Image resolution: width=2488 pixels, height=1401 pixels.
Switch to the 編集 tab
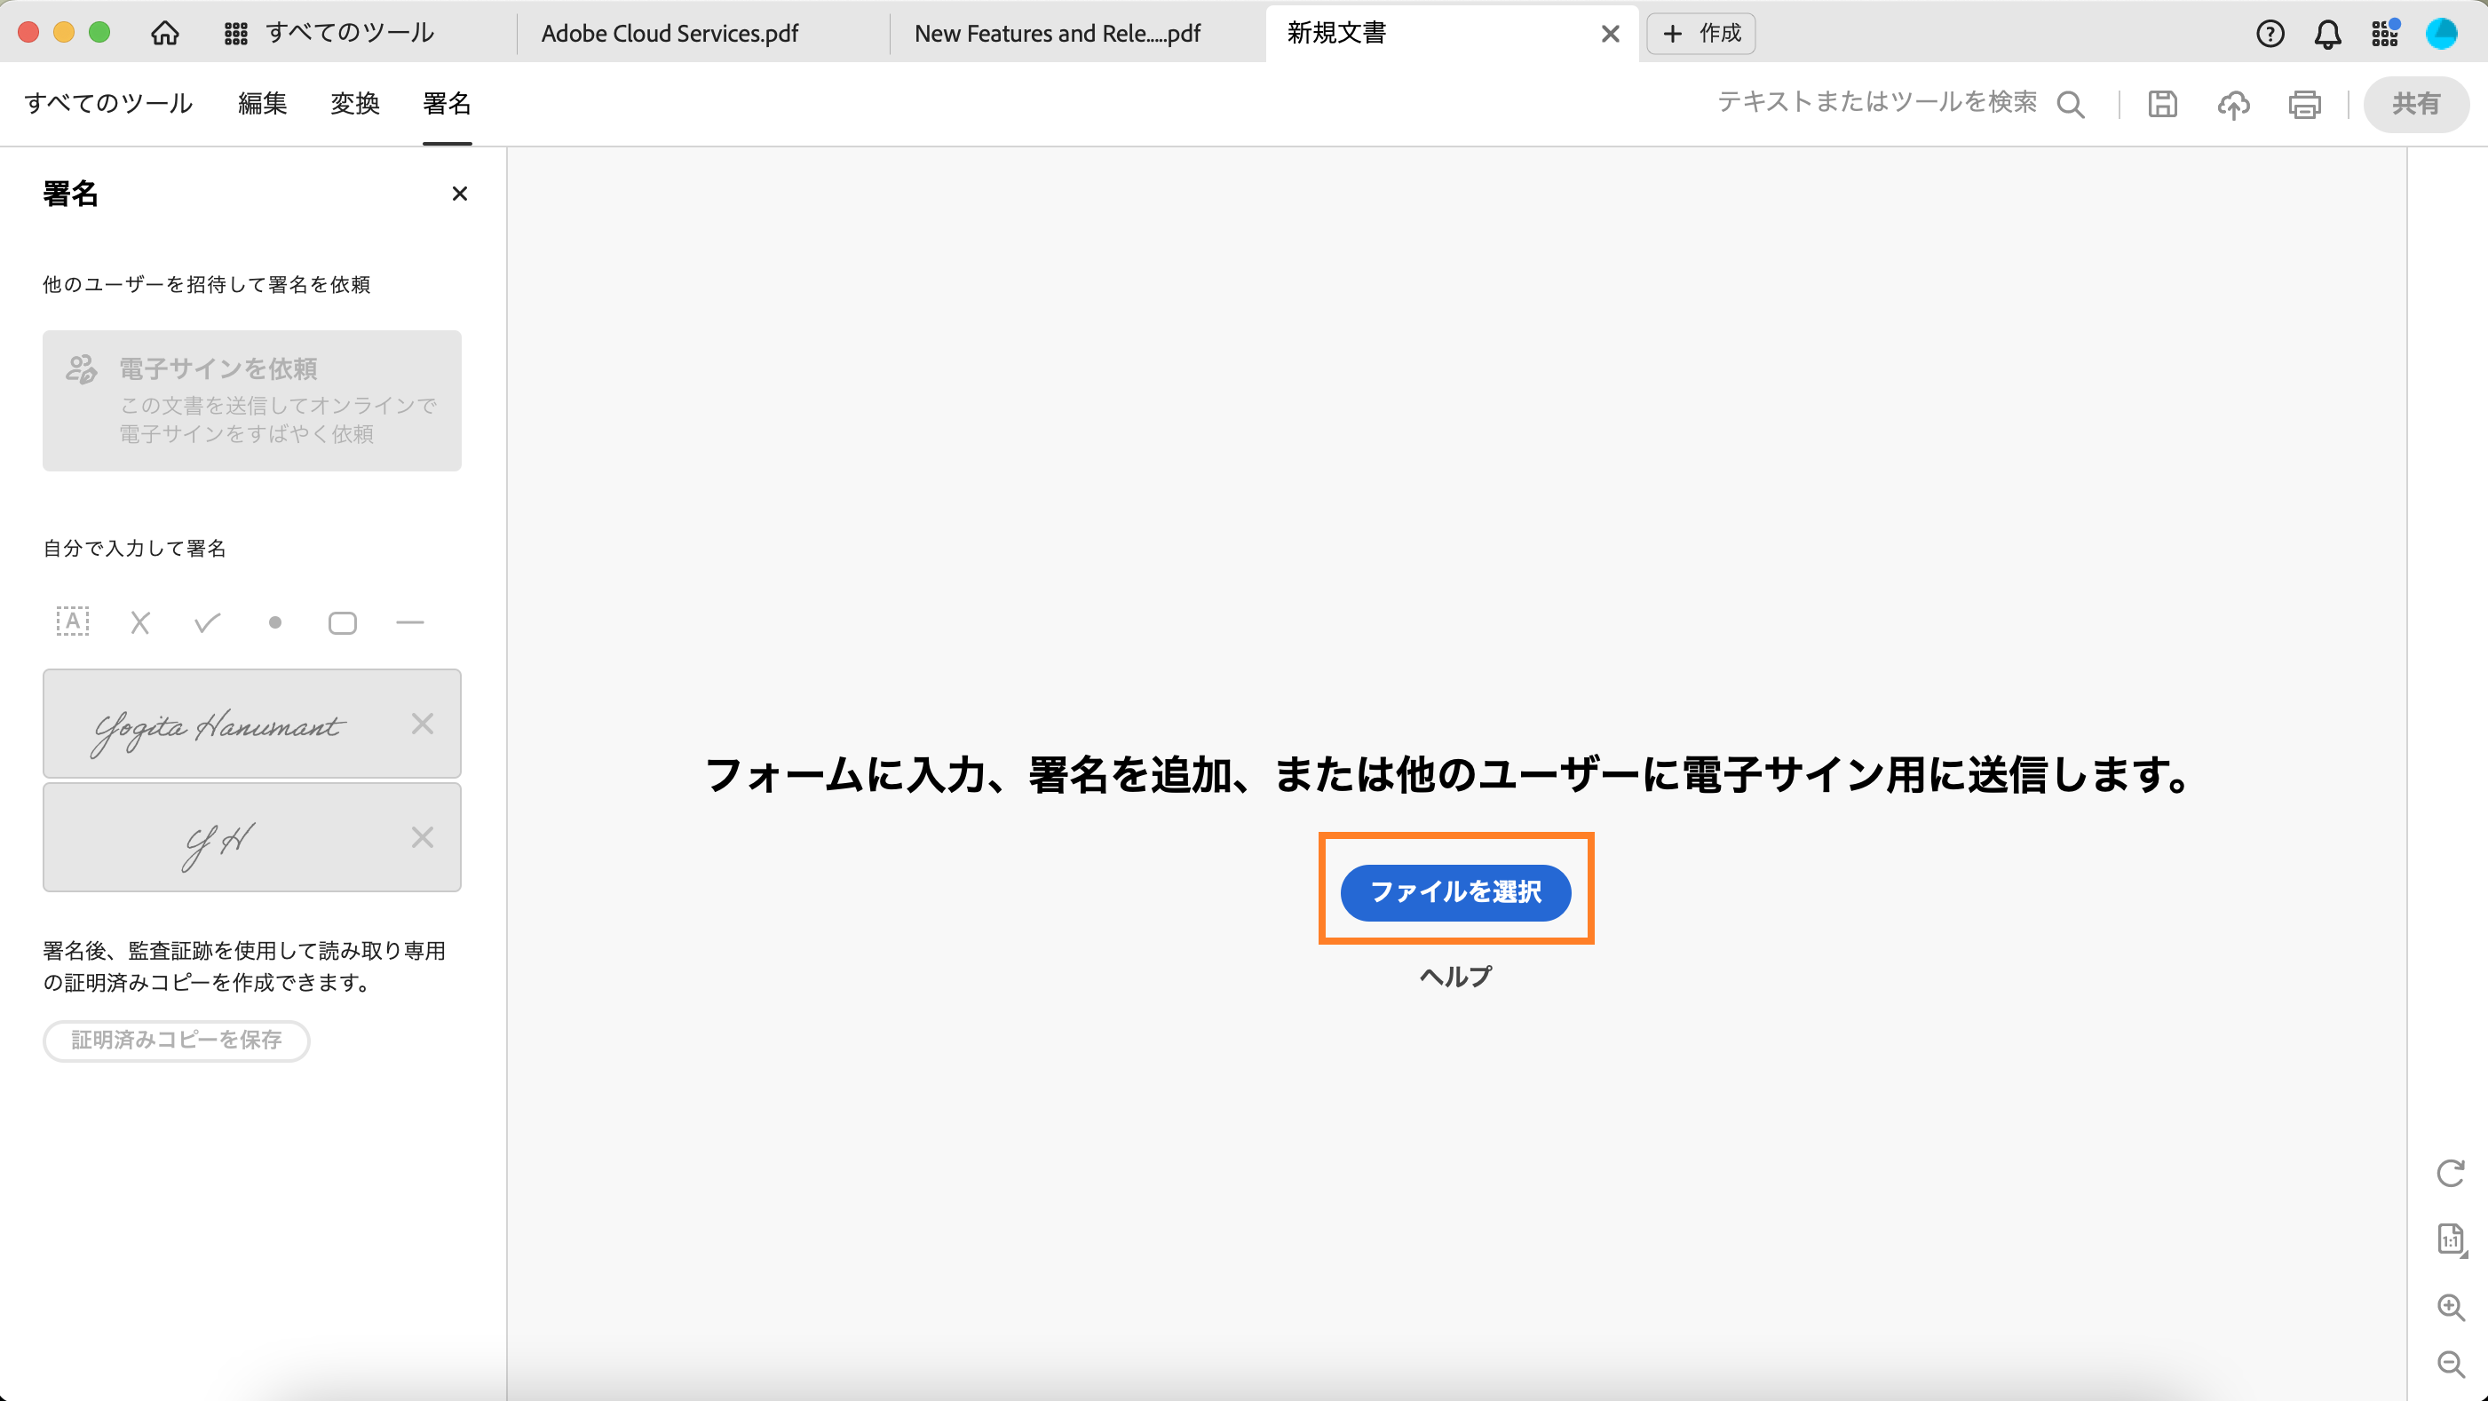(263, 103)
